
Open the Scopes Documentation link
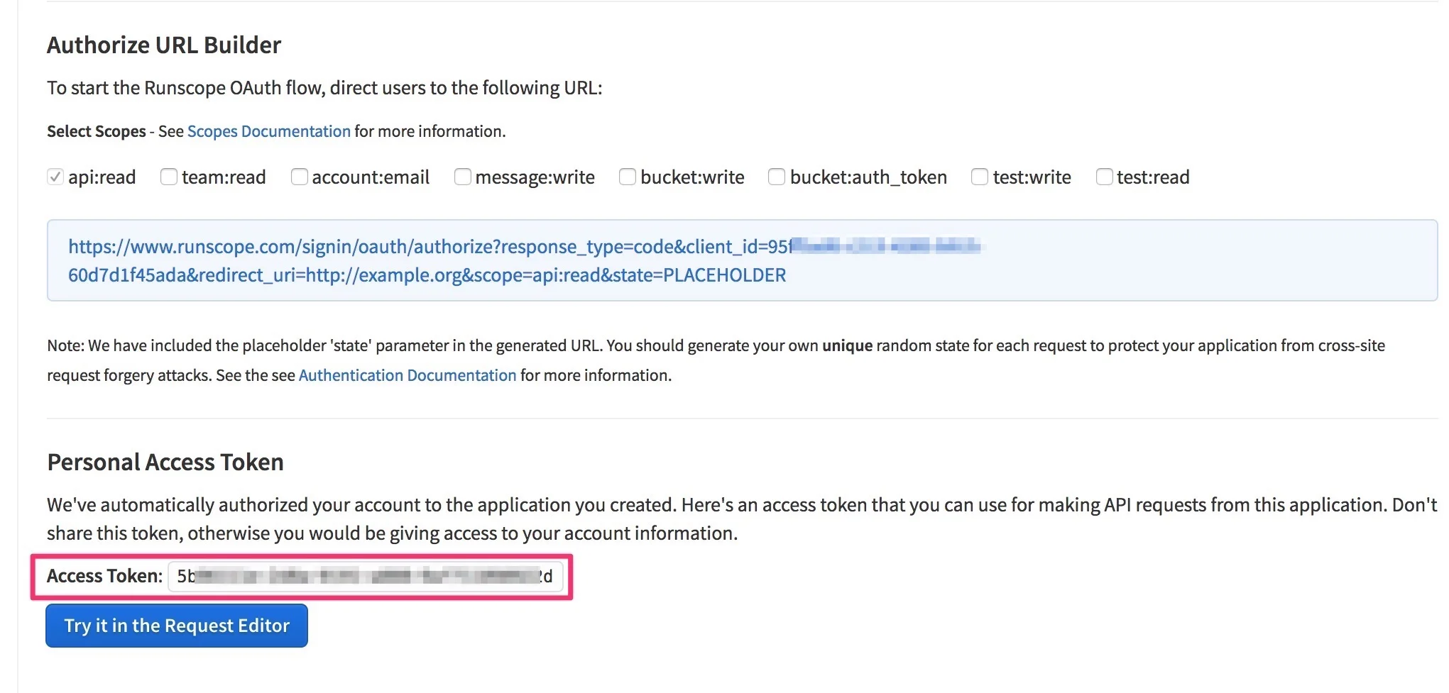269,131
